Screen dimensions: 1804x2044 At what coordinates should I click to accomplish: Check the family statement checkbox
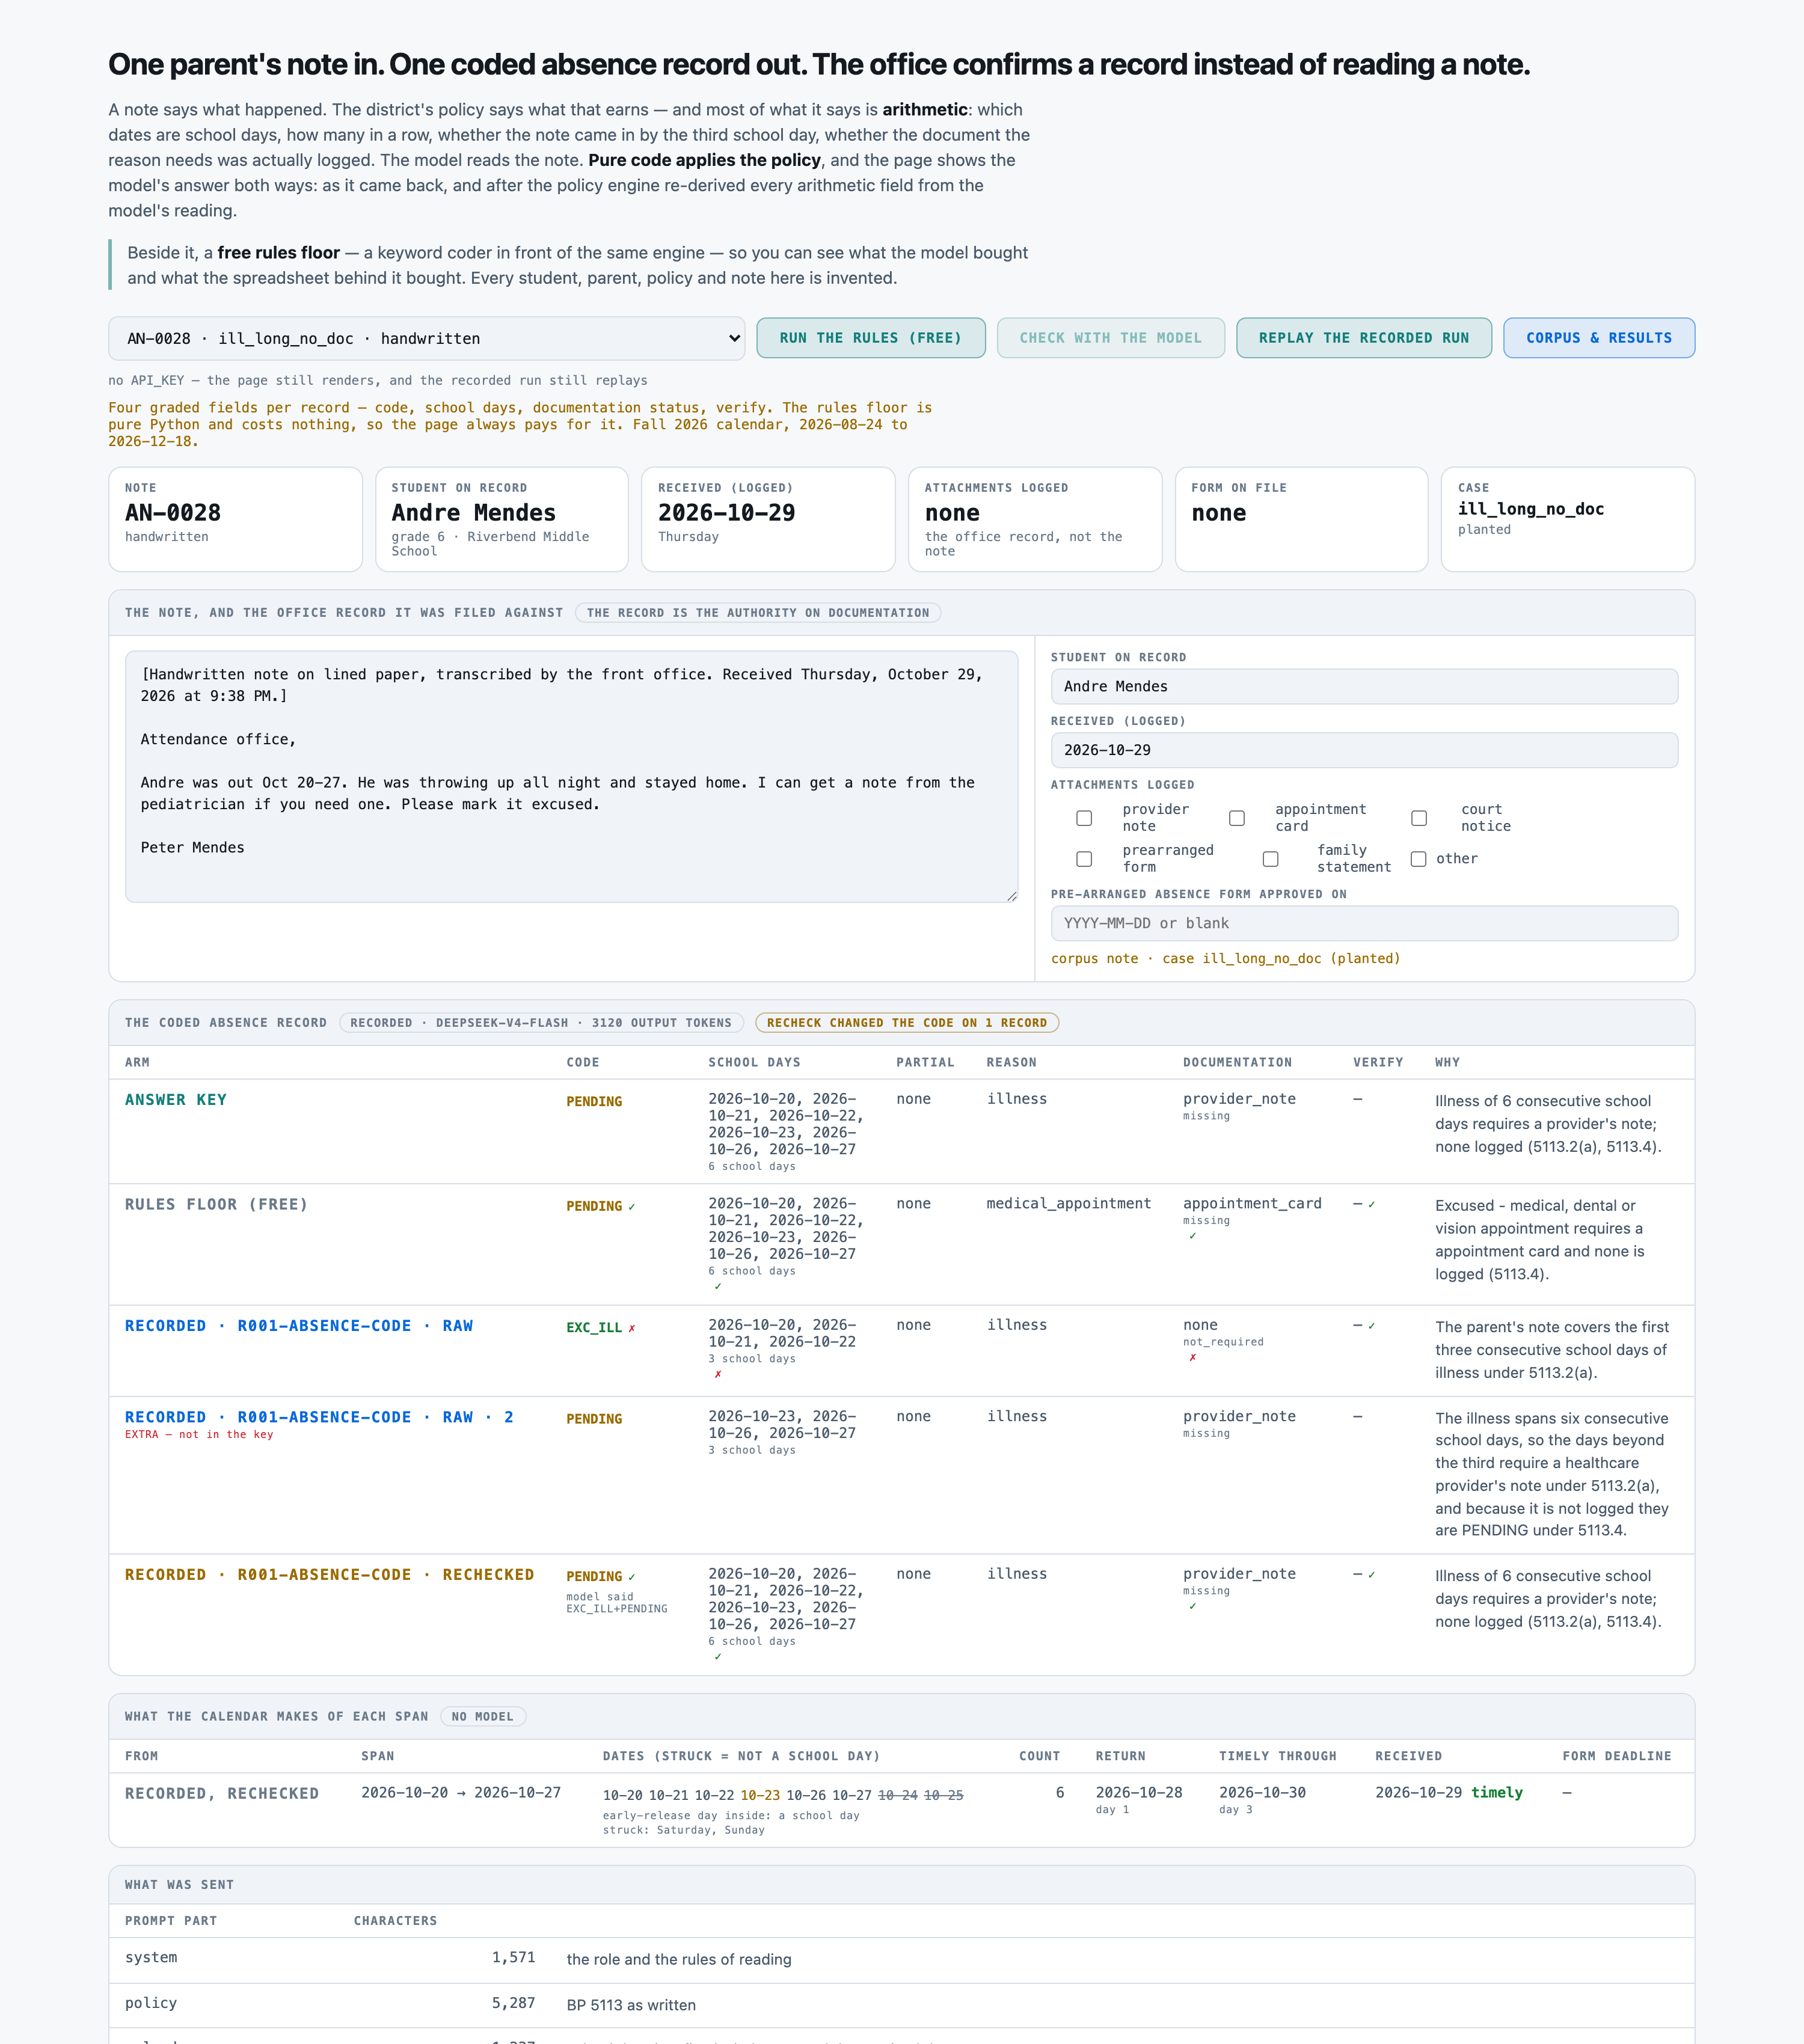pyautogui.click(x=1270, y=859)
